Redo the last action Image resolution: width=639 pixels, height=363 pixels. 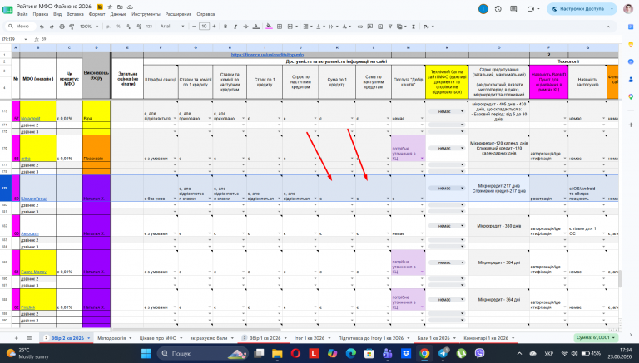[x=52, y=27]
